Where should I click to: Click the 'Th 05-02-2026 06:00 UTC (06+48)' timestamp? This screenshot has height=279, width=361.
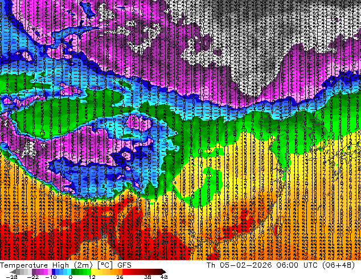[281, 265]
